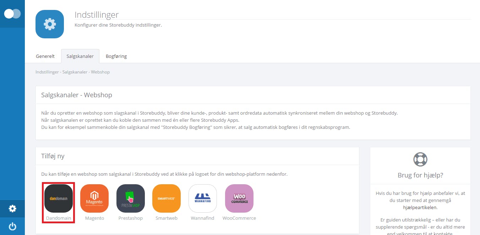Add a WooCommerce sales channel icon
This screenshot has height=235, width=480.
(x=239, y=198)
